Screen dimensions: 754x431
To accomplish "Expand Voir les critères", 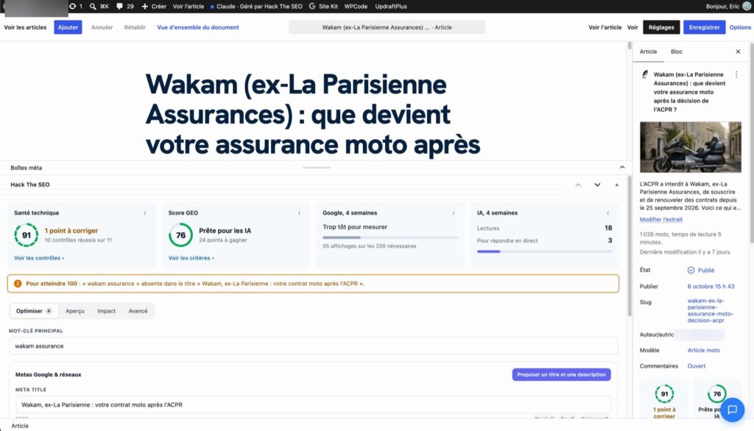I will click(191, 258).
